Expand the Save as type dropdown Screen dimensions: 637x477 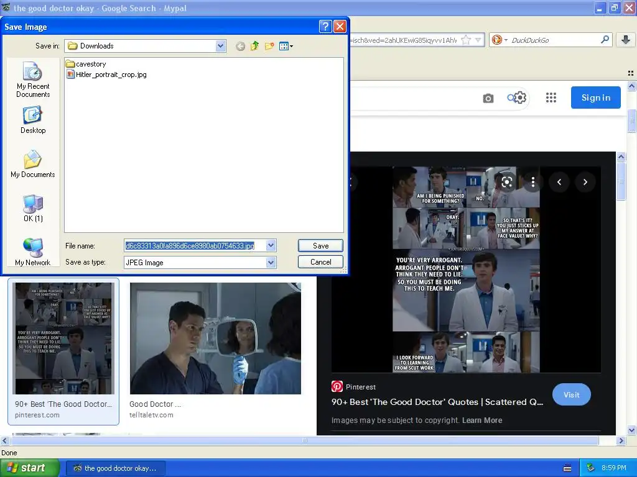(271, 263)
